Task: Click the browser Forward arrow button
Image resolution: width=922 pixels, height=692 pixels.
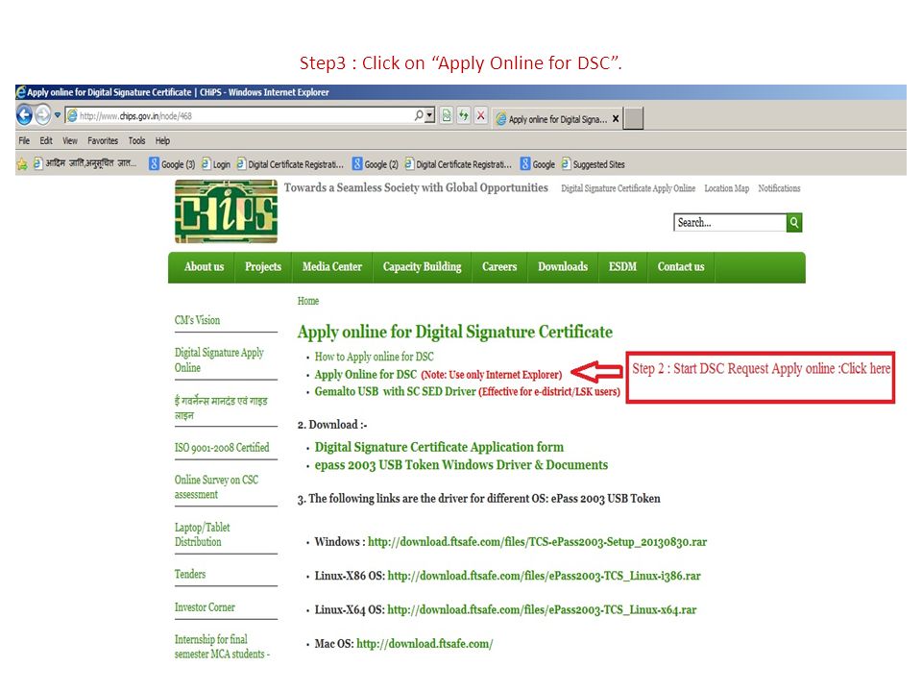Action: 43,114
